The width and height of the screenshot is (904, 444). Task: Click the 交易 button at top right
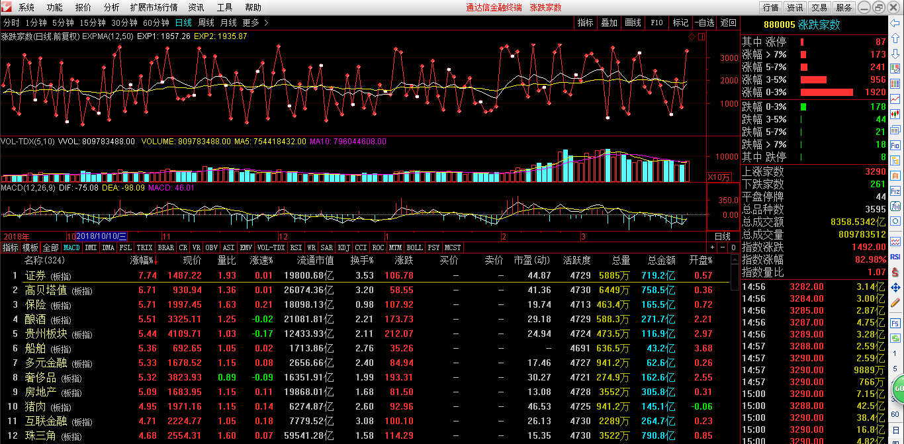[819, 7]
